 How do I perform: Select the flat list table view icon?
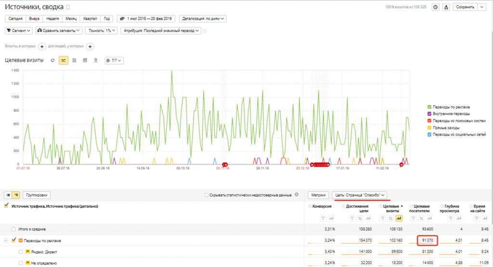pyautogui.click(x=8, y=195)
